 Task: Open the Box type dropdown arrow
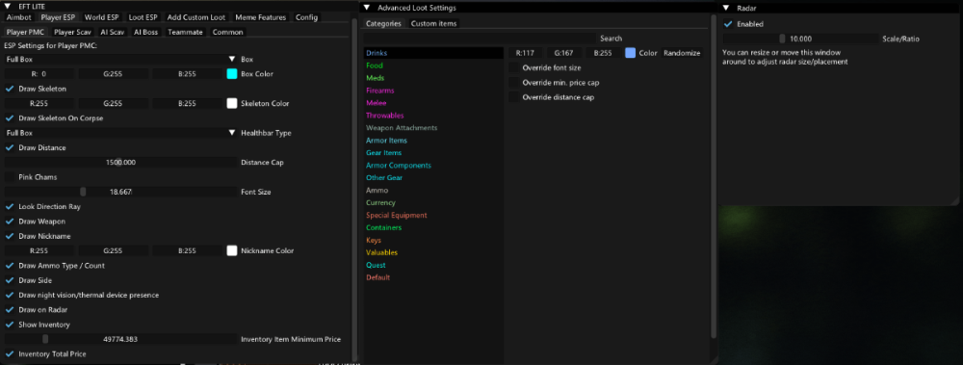pos(232,59)
